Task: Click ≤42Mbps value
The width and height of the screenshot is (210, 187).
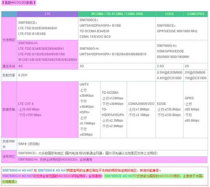Action: coord(86,134)
